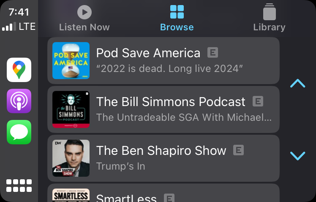Image resolution: width=316 pixels, height=202 pixels.
Task: Open the SmartLess artwork thumbnail
Action: (x=71, y=195)
